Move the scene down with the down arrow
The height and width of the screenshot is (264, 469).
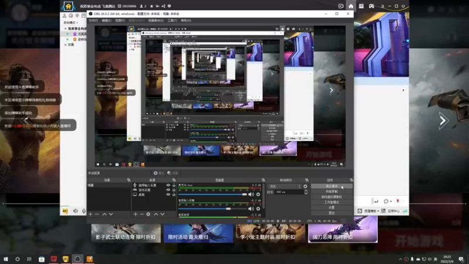point(111,214)
